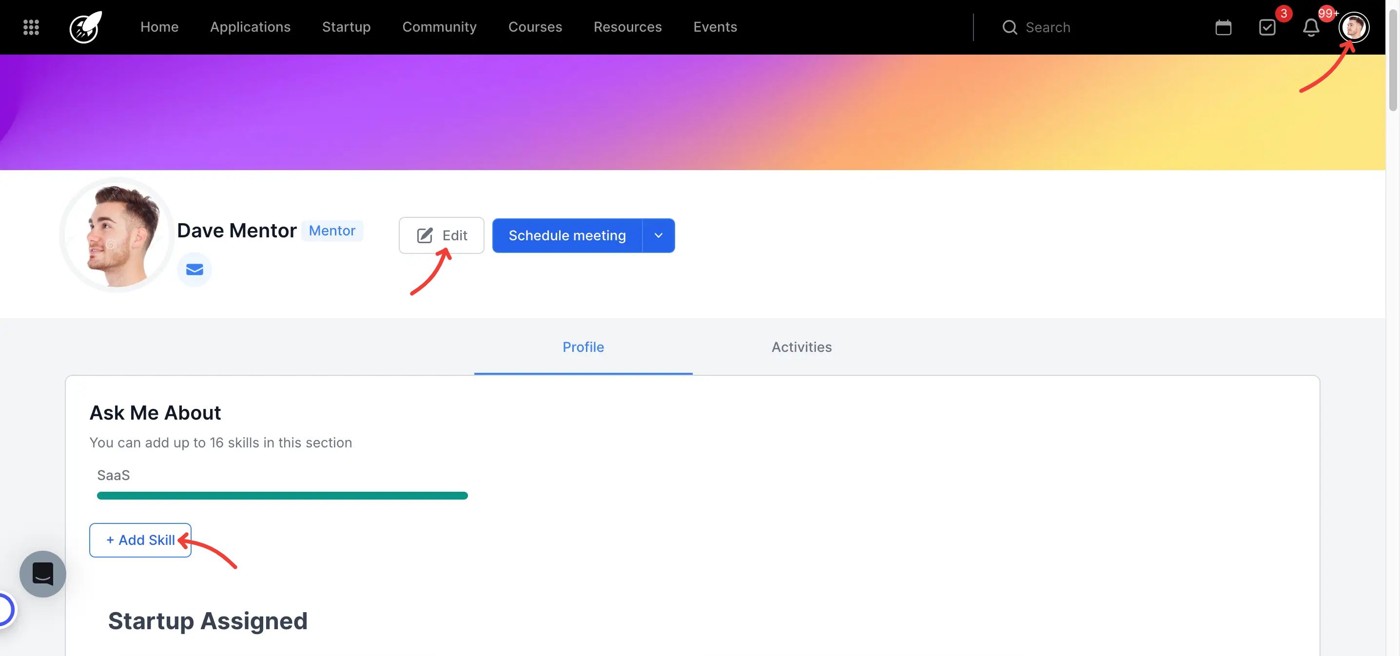Navigate to the Courses section
1400x656 pixels.
pyautogui.click(x=535, y=27)
